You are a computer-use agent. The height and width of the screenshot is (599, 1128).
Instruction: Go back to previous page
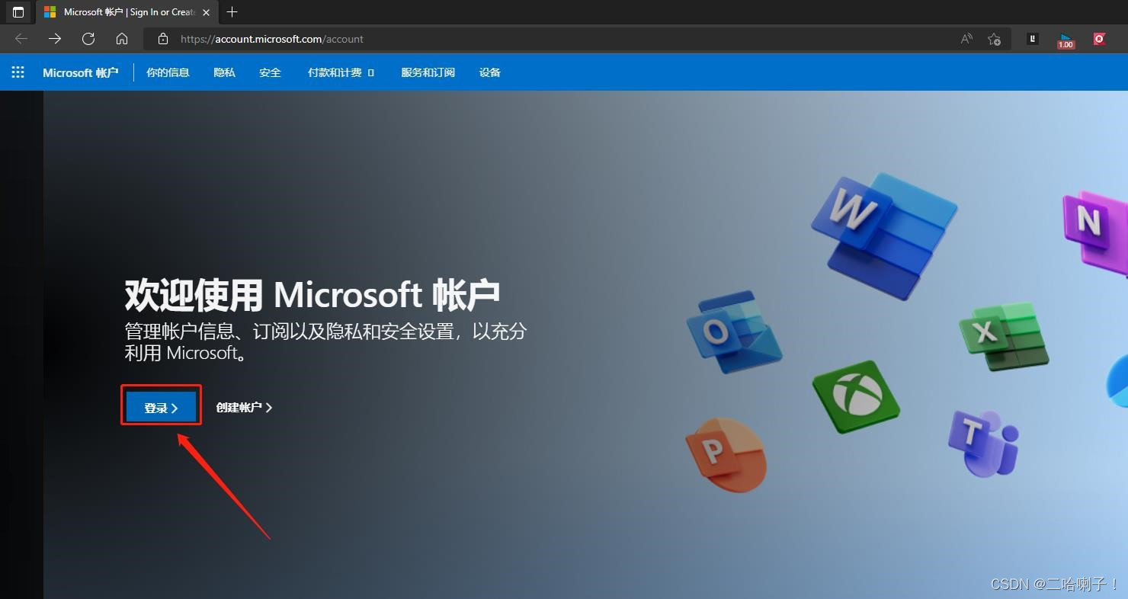[x=21, y=39]
